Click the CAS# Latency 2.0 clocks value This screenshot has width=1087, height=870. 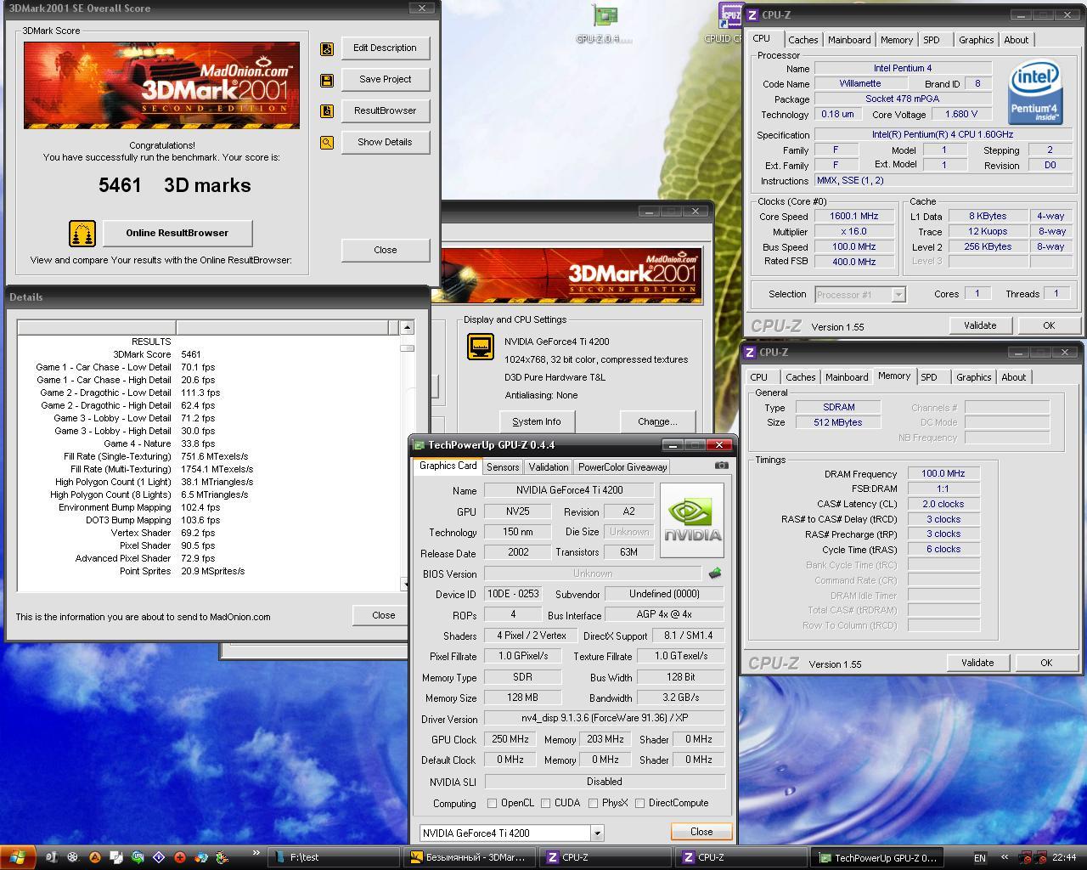[x=943, y=504]
